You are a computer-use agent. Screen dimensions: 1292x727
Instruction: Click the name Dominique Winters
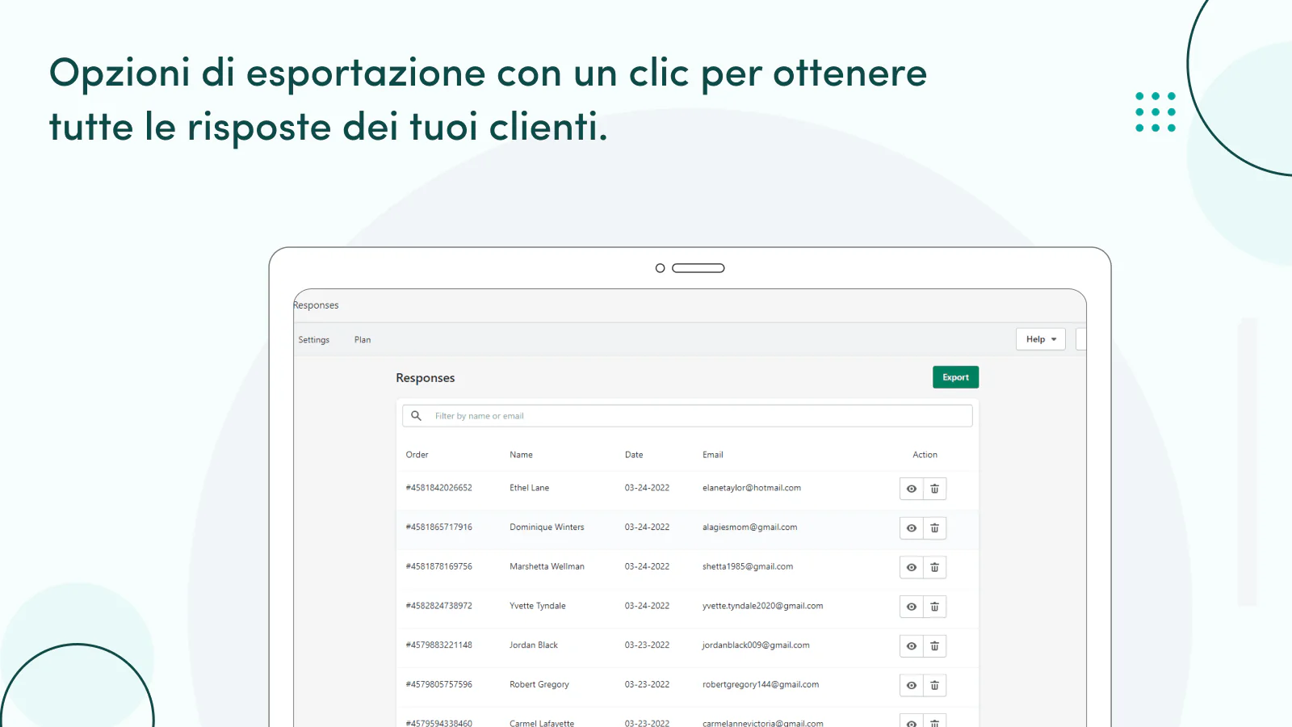pyautogui.click(x=547, y=527)
